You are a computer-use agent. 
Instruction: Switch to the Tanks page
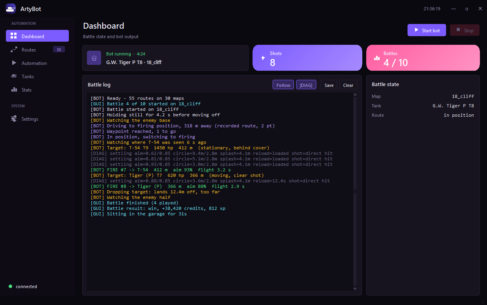pyautogui.click(x=37, y=76)
